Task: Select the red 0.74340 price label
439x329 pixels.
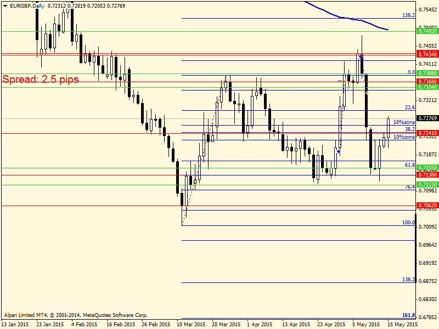Action: 427,54
